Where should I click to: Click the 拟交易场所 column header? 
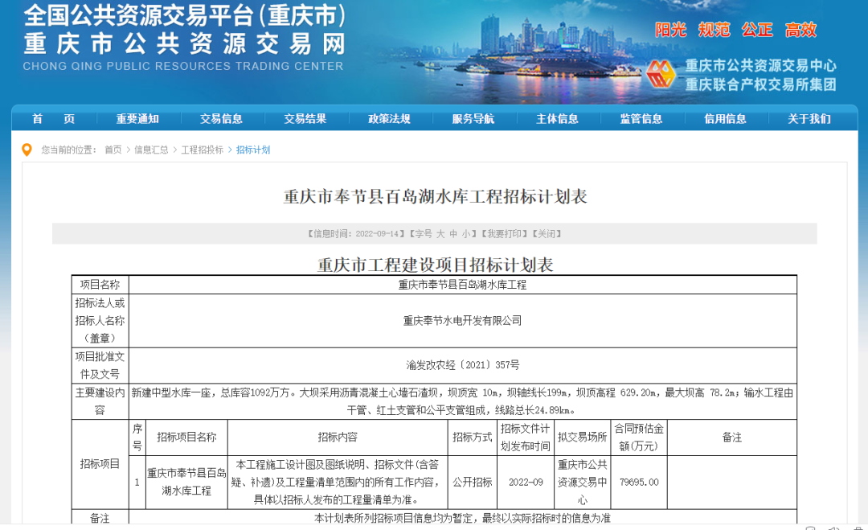point(583,437)
